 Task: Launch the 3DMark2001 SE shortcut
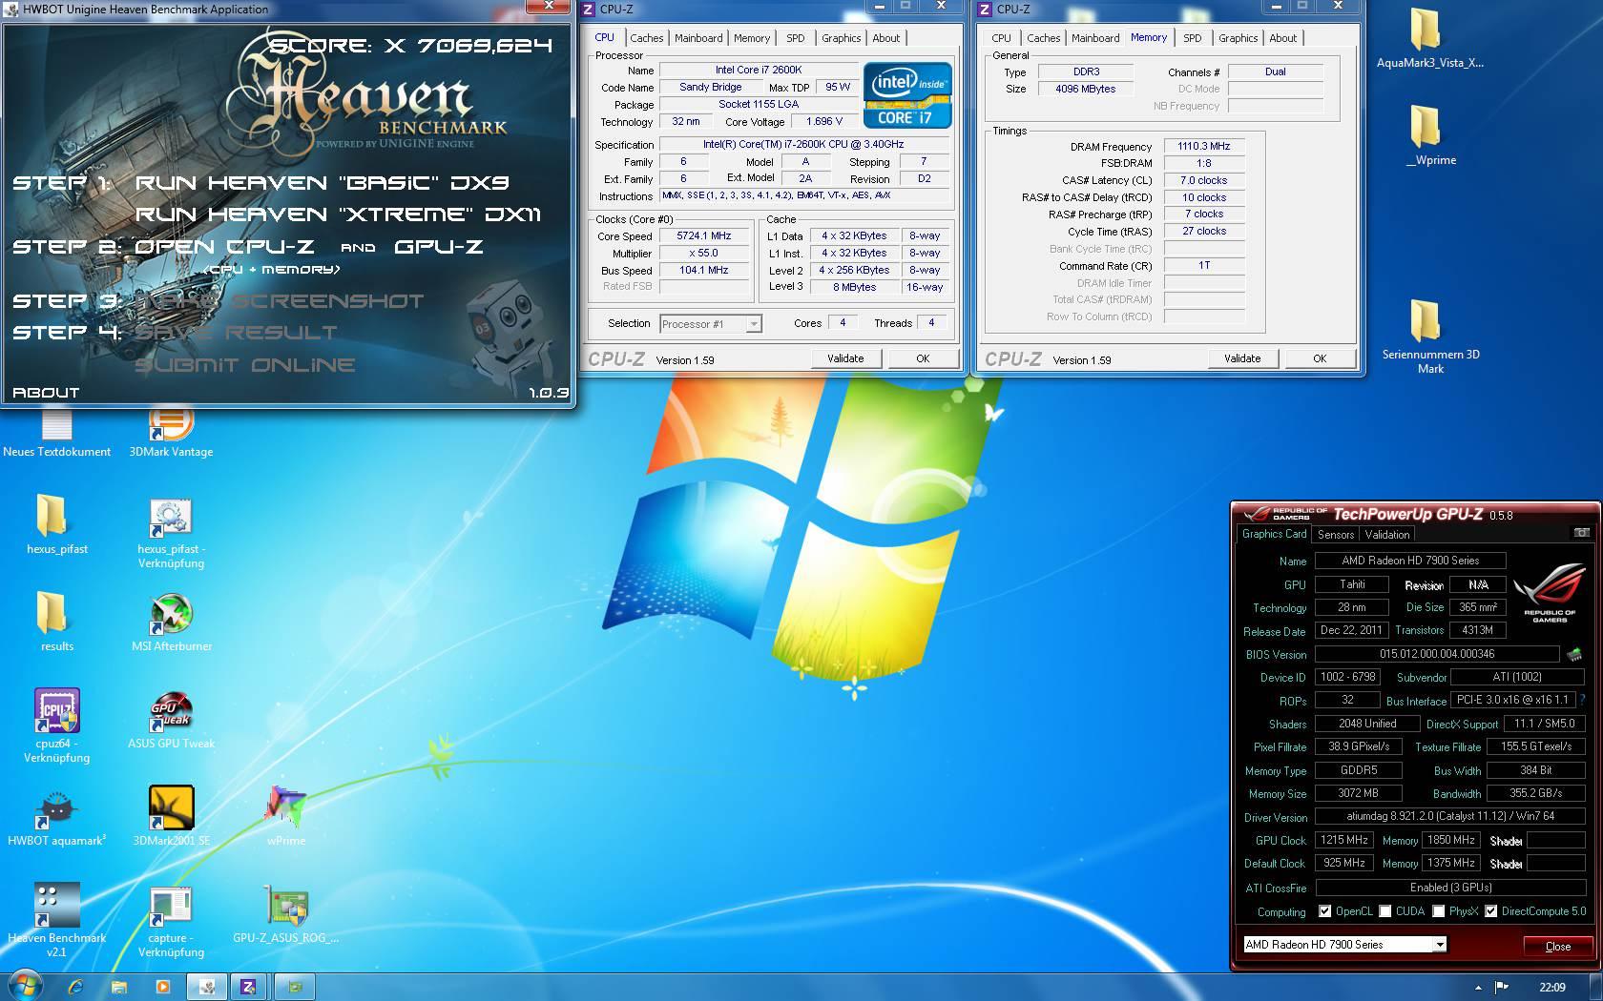tap(172, 816)
